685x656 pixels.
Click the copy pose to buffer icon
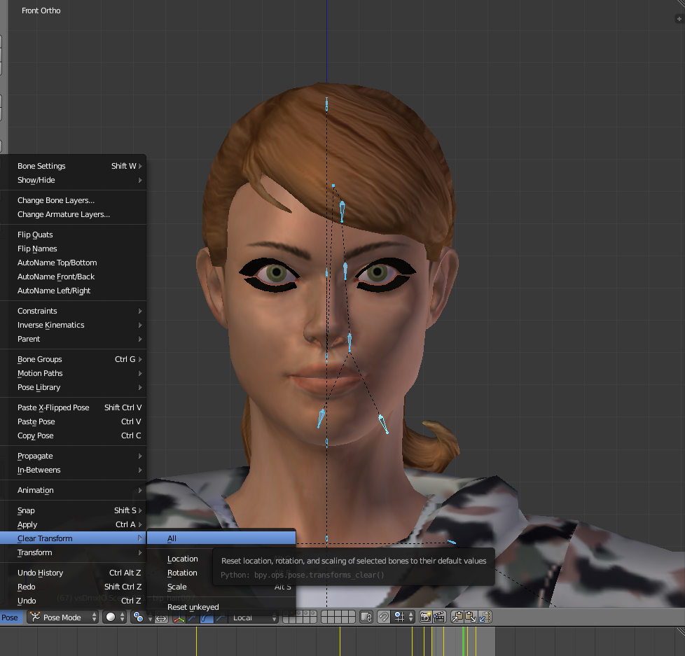click(x=457, y=617)
